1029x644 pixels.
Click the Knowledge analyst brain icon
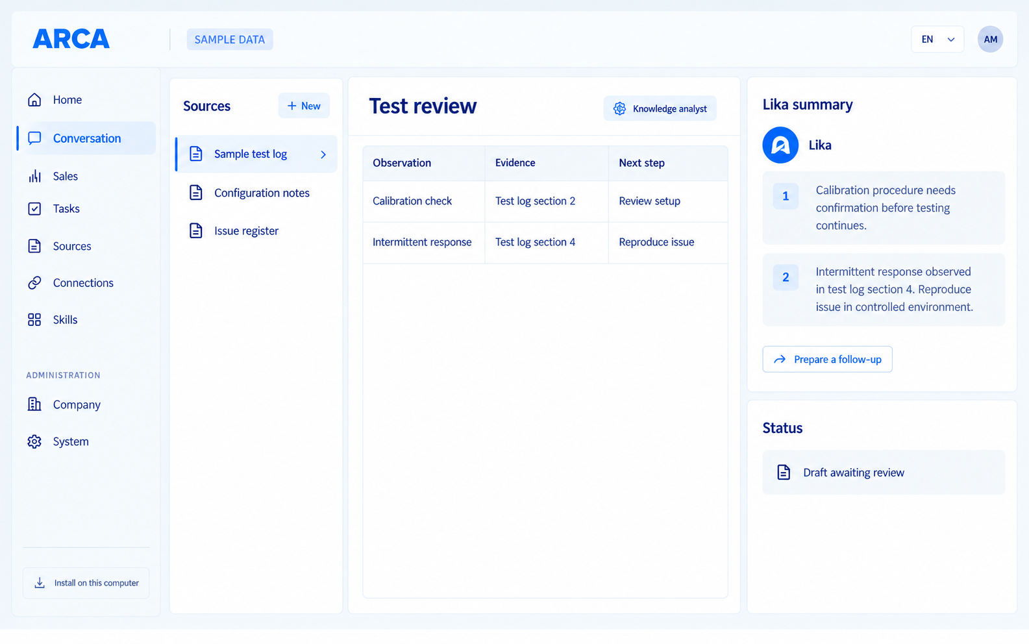[620, 108]
